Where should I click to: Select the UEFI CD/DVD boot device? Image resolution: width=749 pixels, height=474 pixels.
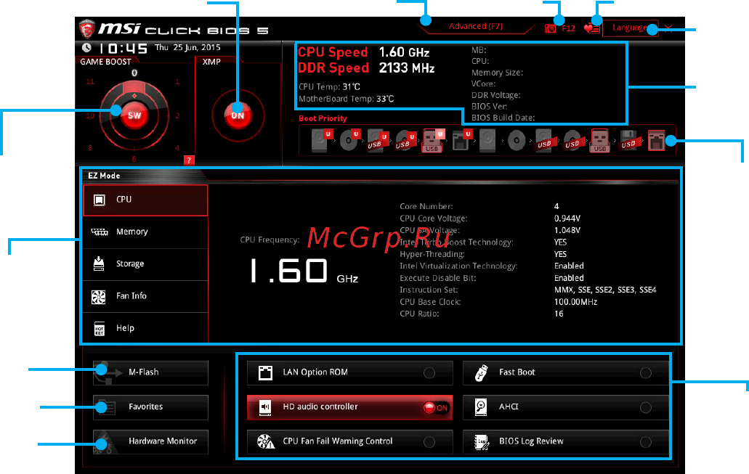[x=349, y=140]
